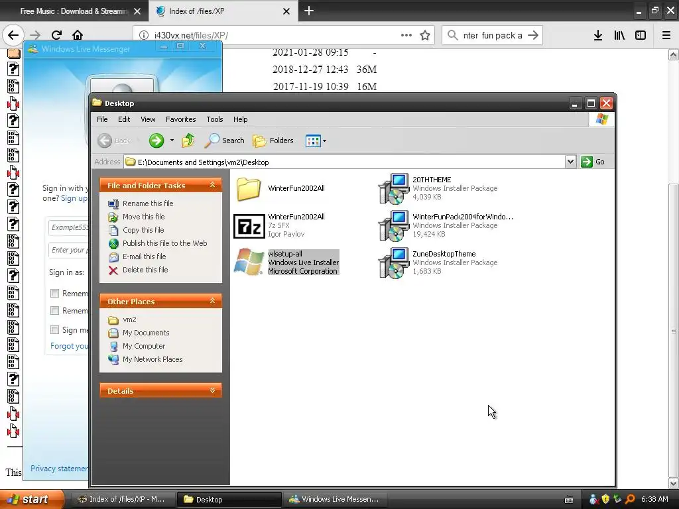The width and height of the screenshot is (679, 509).
Task: Select the ZuneDesktopTheme package icon
Action: pyautogui.click(x=394, y=262)
